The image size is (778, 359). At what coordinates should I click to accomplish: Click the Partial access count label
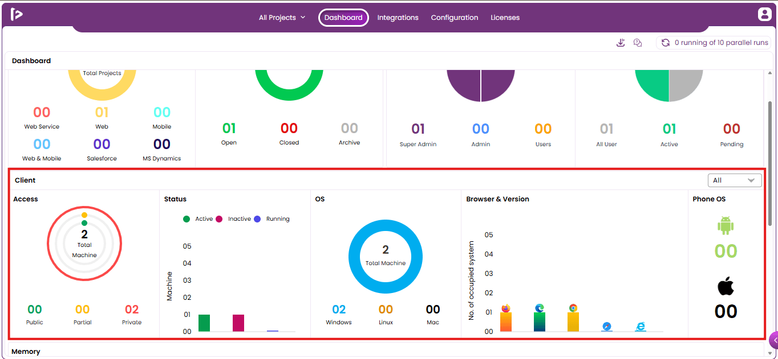(83, 323)
